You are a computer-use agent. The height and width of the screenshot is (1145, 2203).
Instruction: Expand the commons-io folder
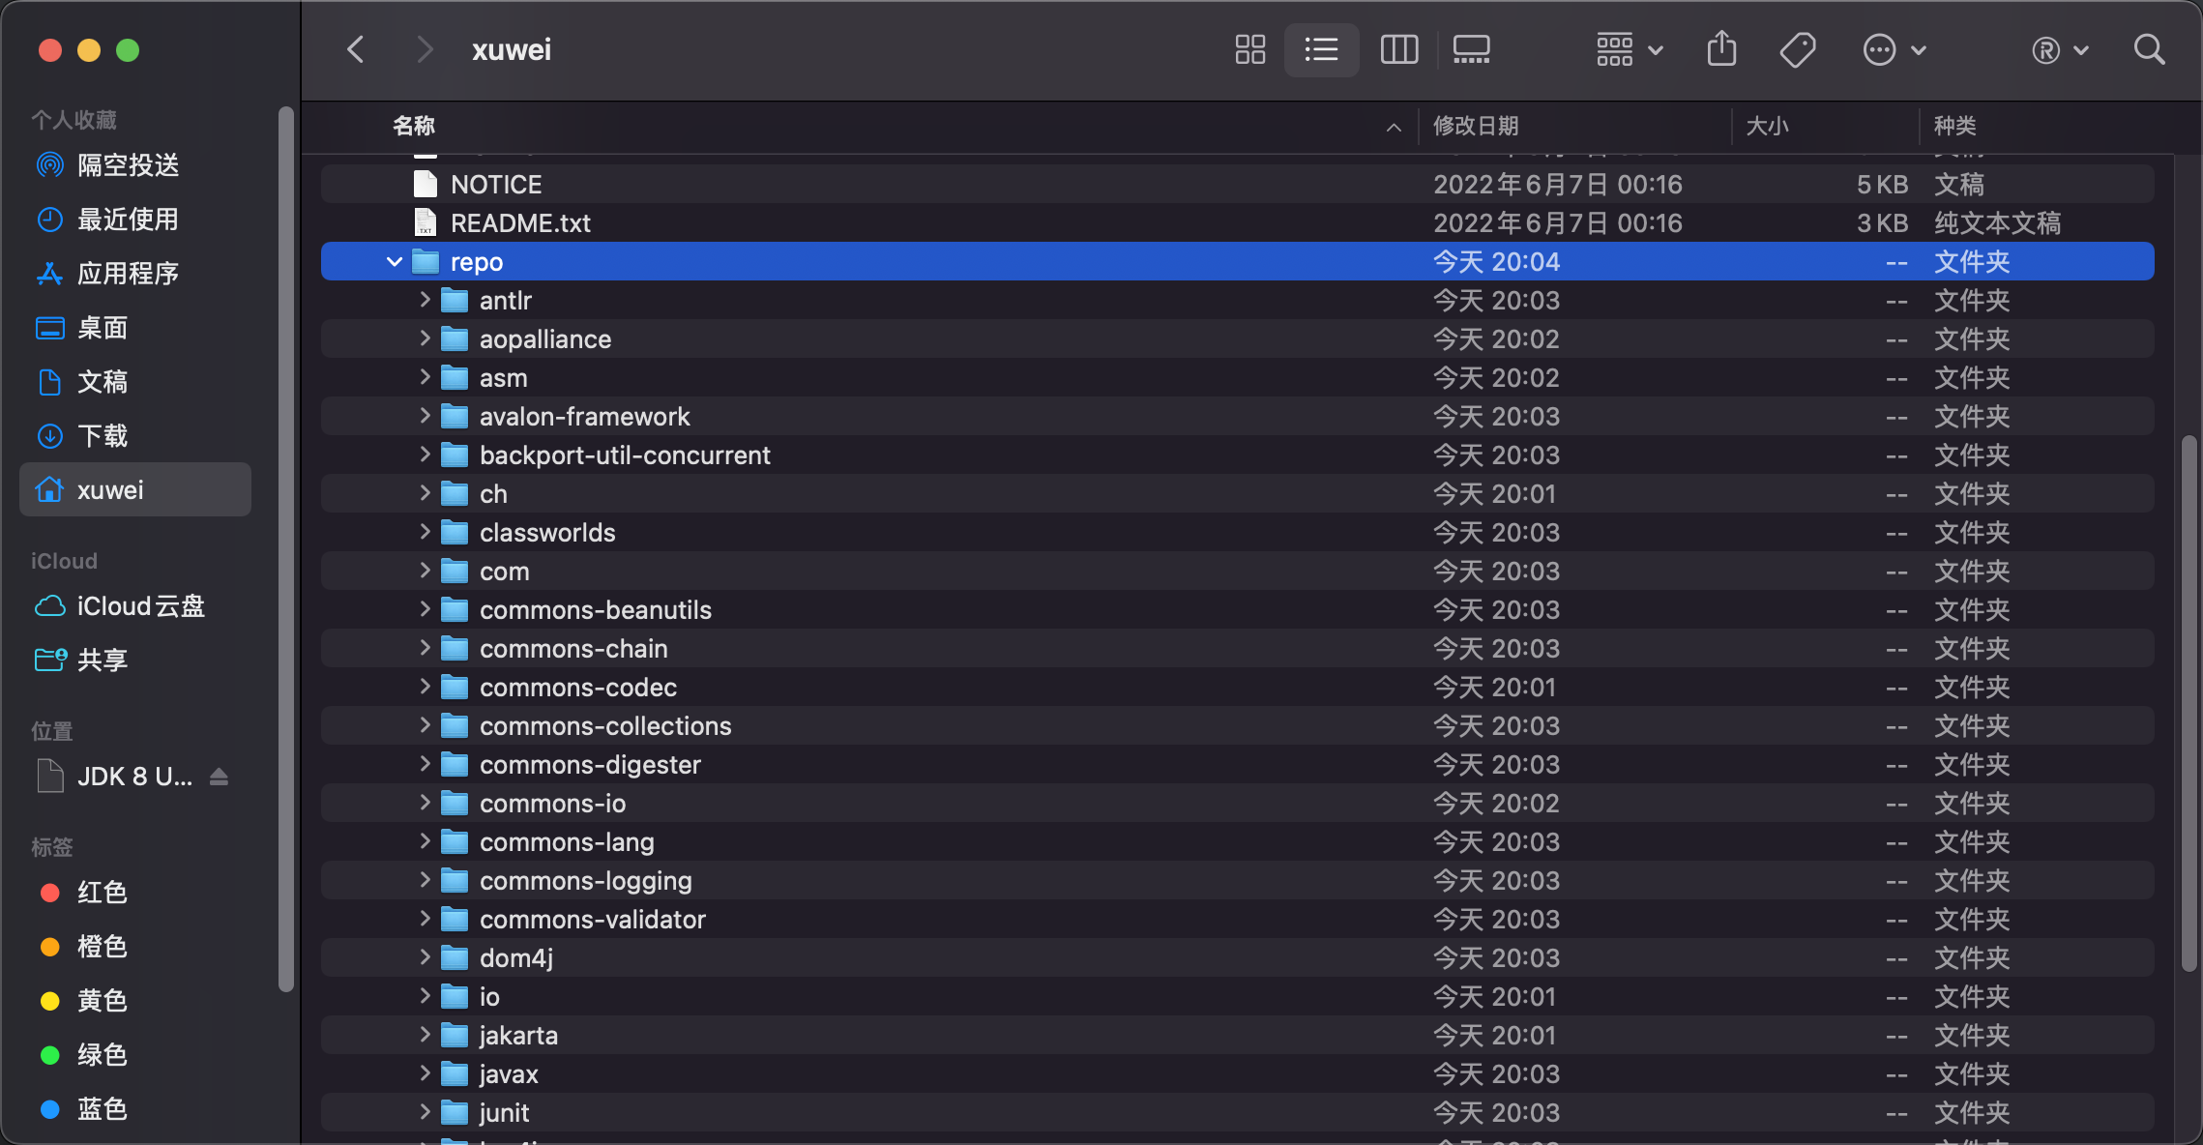pyautogui.click(x=424, y=803)
